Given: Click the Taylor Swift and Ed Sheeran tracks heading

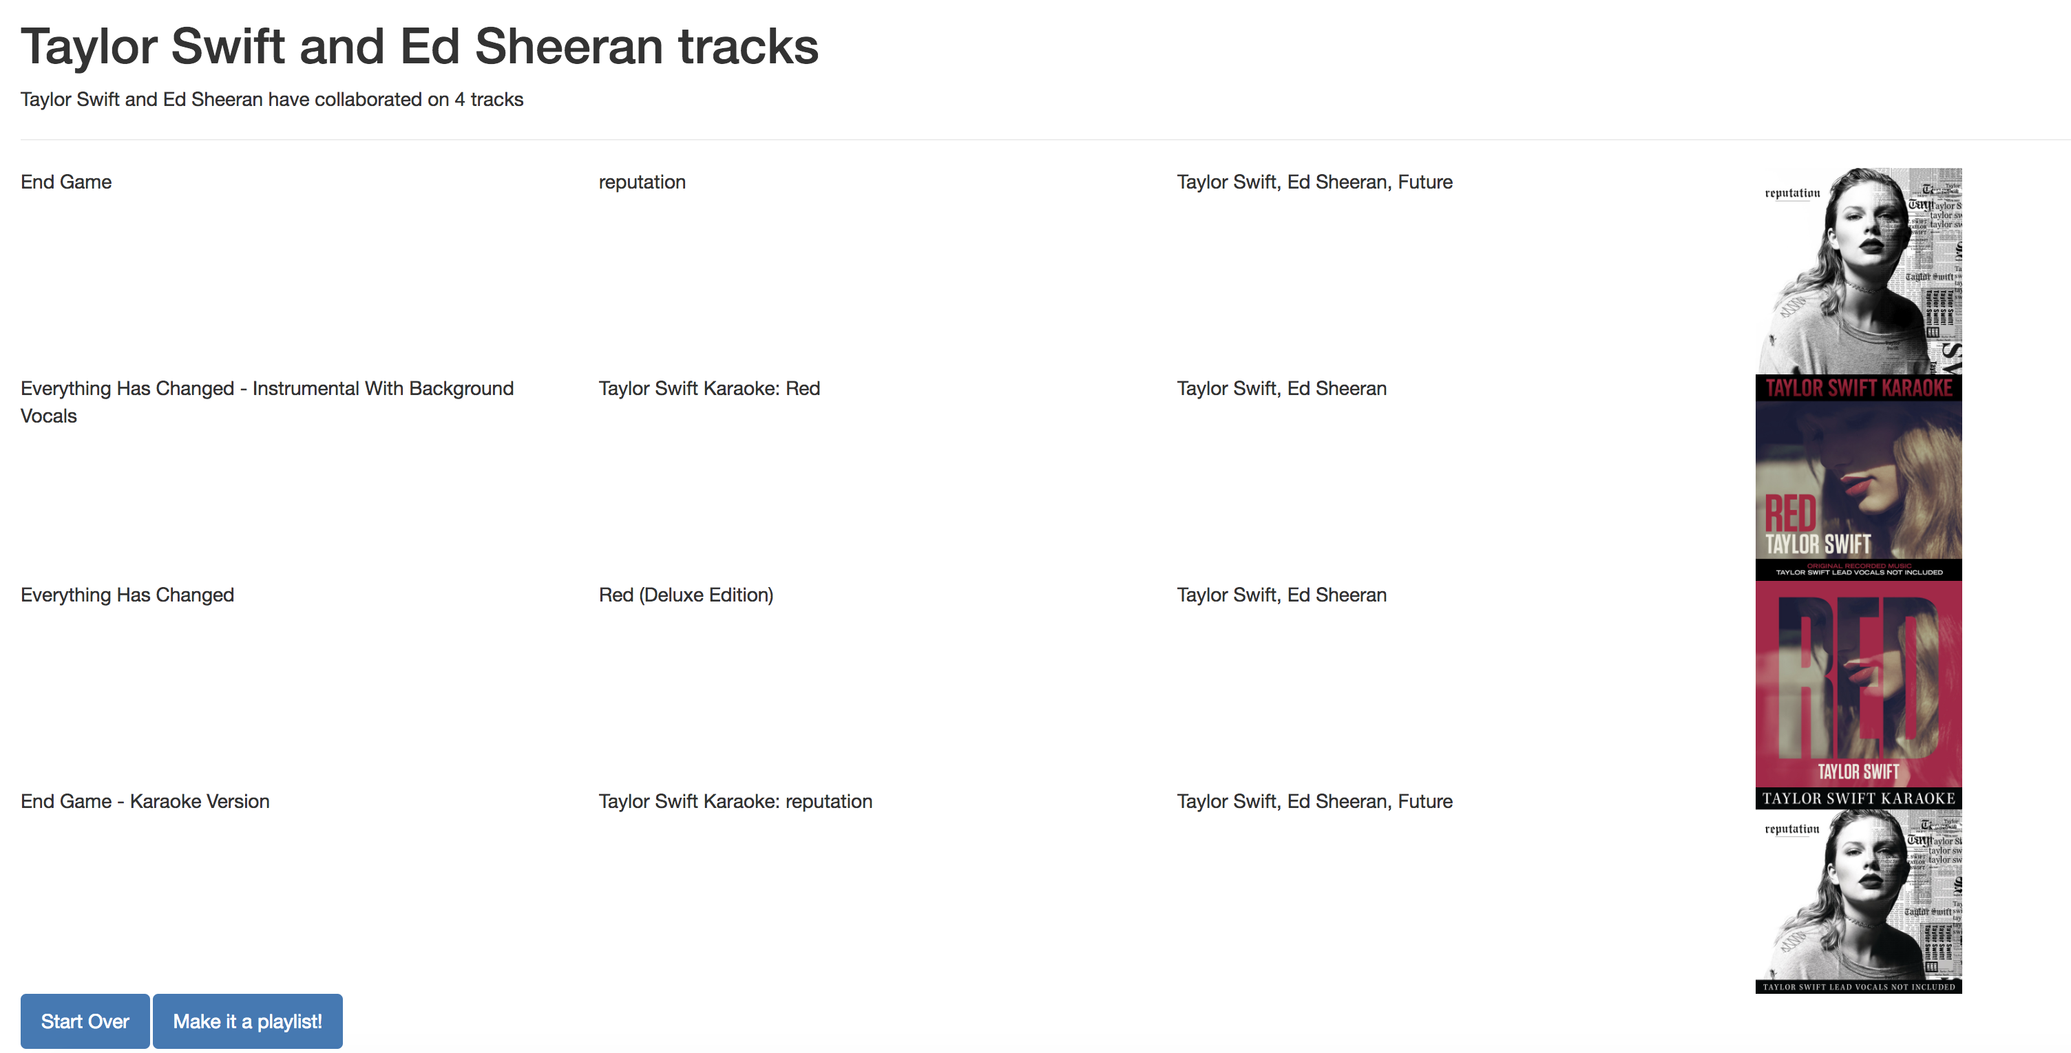Looking at the screenshot, I should [x=420, y=46].
